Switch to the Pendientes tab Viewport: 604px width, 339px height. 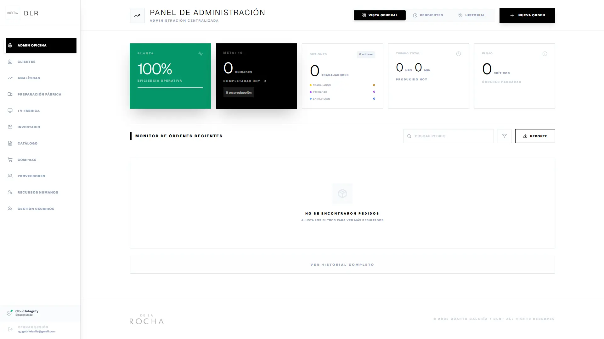pos(428,15)
